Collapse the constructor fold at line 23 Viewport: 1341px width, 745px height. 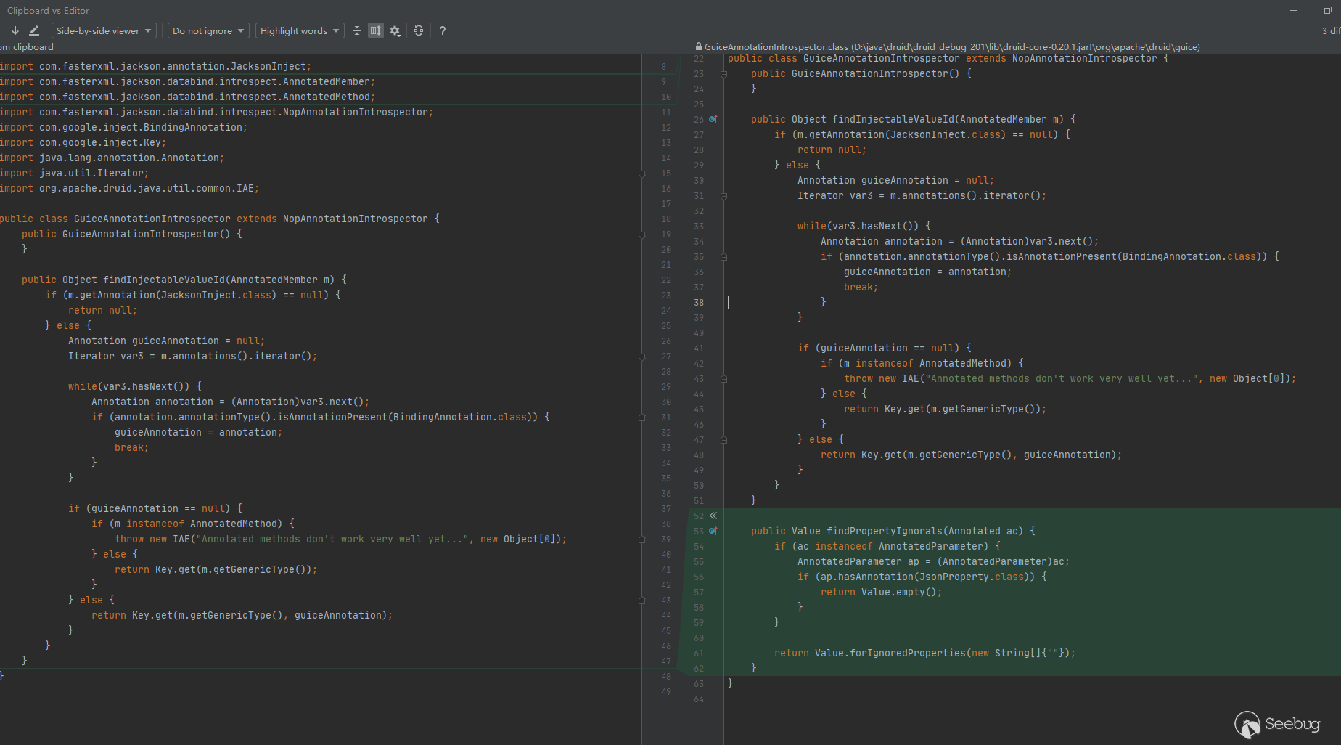(723, 74)
